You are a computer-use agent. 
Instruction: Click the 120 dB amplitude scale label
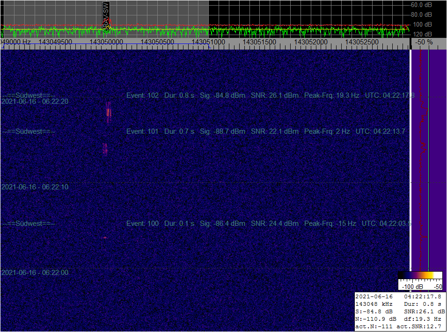click(x=422, y=34)
